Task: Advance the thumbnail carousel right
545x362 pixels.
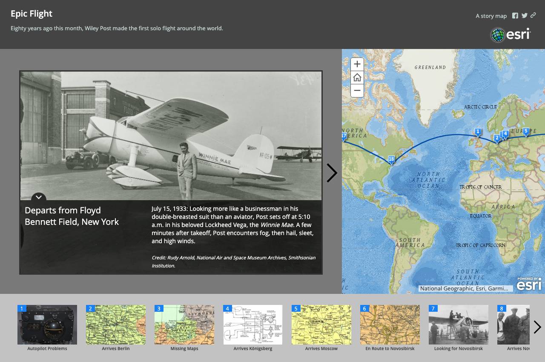Action: [x=537, y=327]
